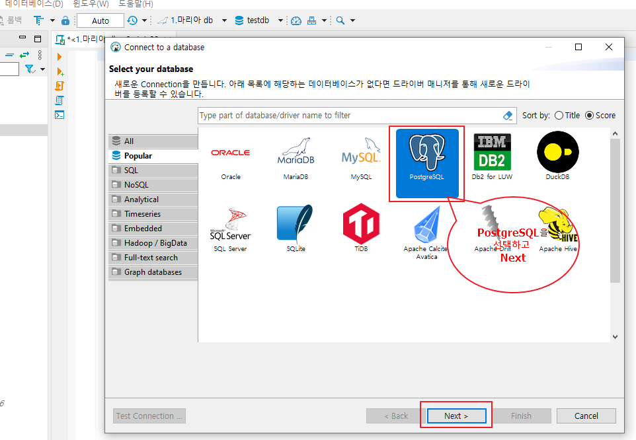This screenshot has height=440, width=636.
Task: Open the navigator filter dropdown arrow
Action: click(x=42, y=69)
